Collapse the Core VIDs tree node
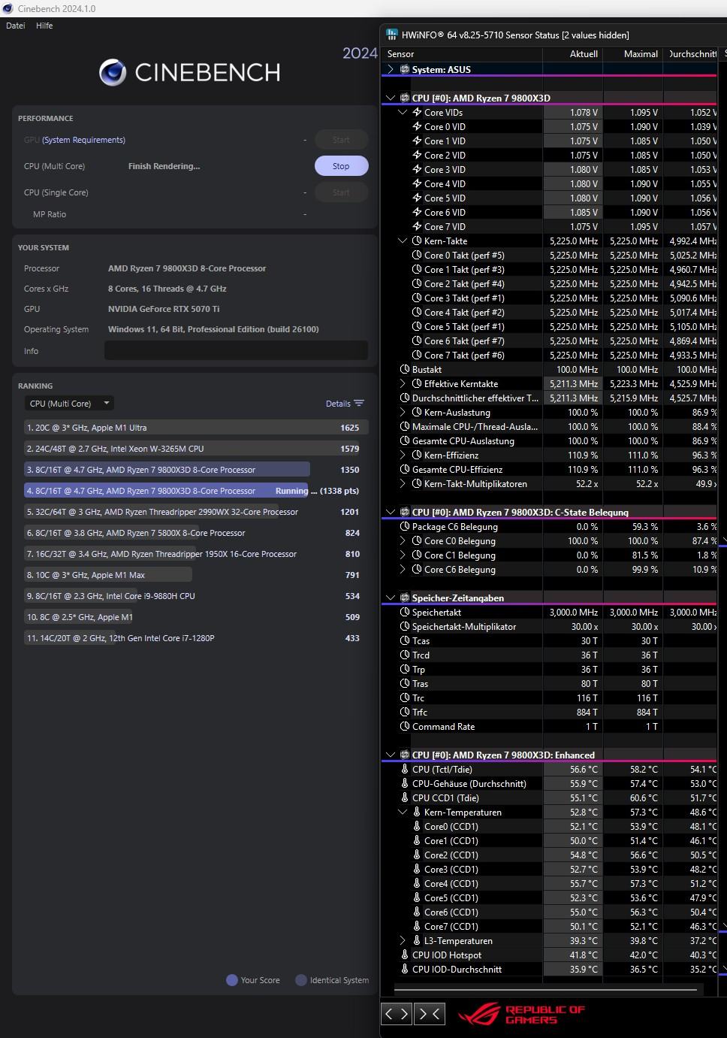Viewport: 727px width, 1038px height. pos(403,112)
